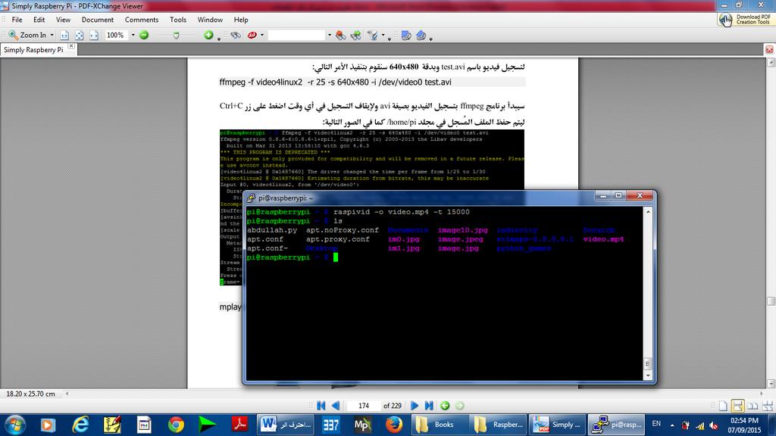Go to the next page

tap(415, 406)
